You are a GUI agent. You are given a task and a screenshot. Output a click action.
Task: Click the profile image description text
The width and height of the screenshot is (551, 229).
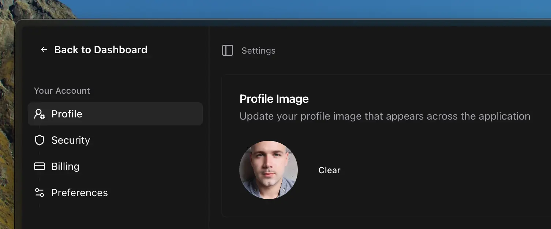385,116
